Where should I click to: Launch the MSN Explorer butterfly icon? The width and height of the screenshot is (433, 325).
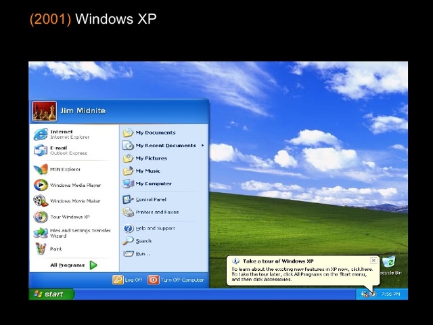tap(41, 169)
